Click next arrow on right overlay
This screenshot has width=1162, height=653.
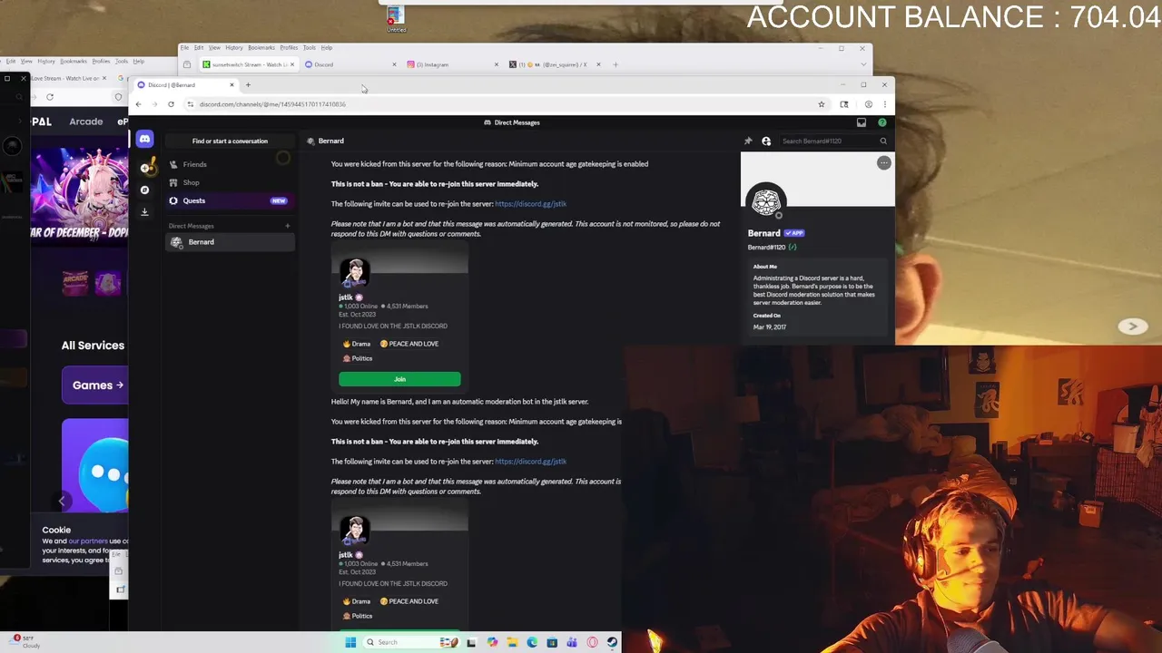point(1132,326)
